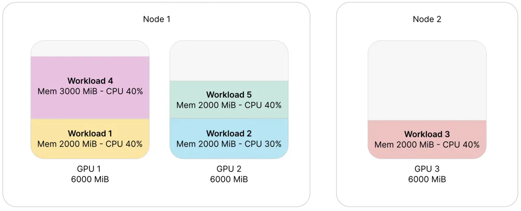
Task: Select the blue Workload 2 block
Action: point(229,139)
